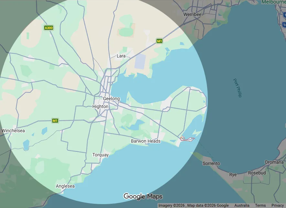The image size is (286, 208).
Task: Click the Sorrento label
Action: pos(211,163)
